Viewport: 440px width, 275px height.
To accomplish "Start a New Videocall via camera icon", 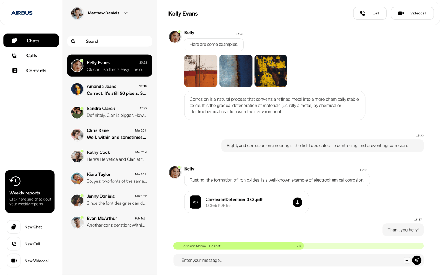I will [14, 261].
